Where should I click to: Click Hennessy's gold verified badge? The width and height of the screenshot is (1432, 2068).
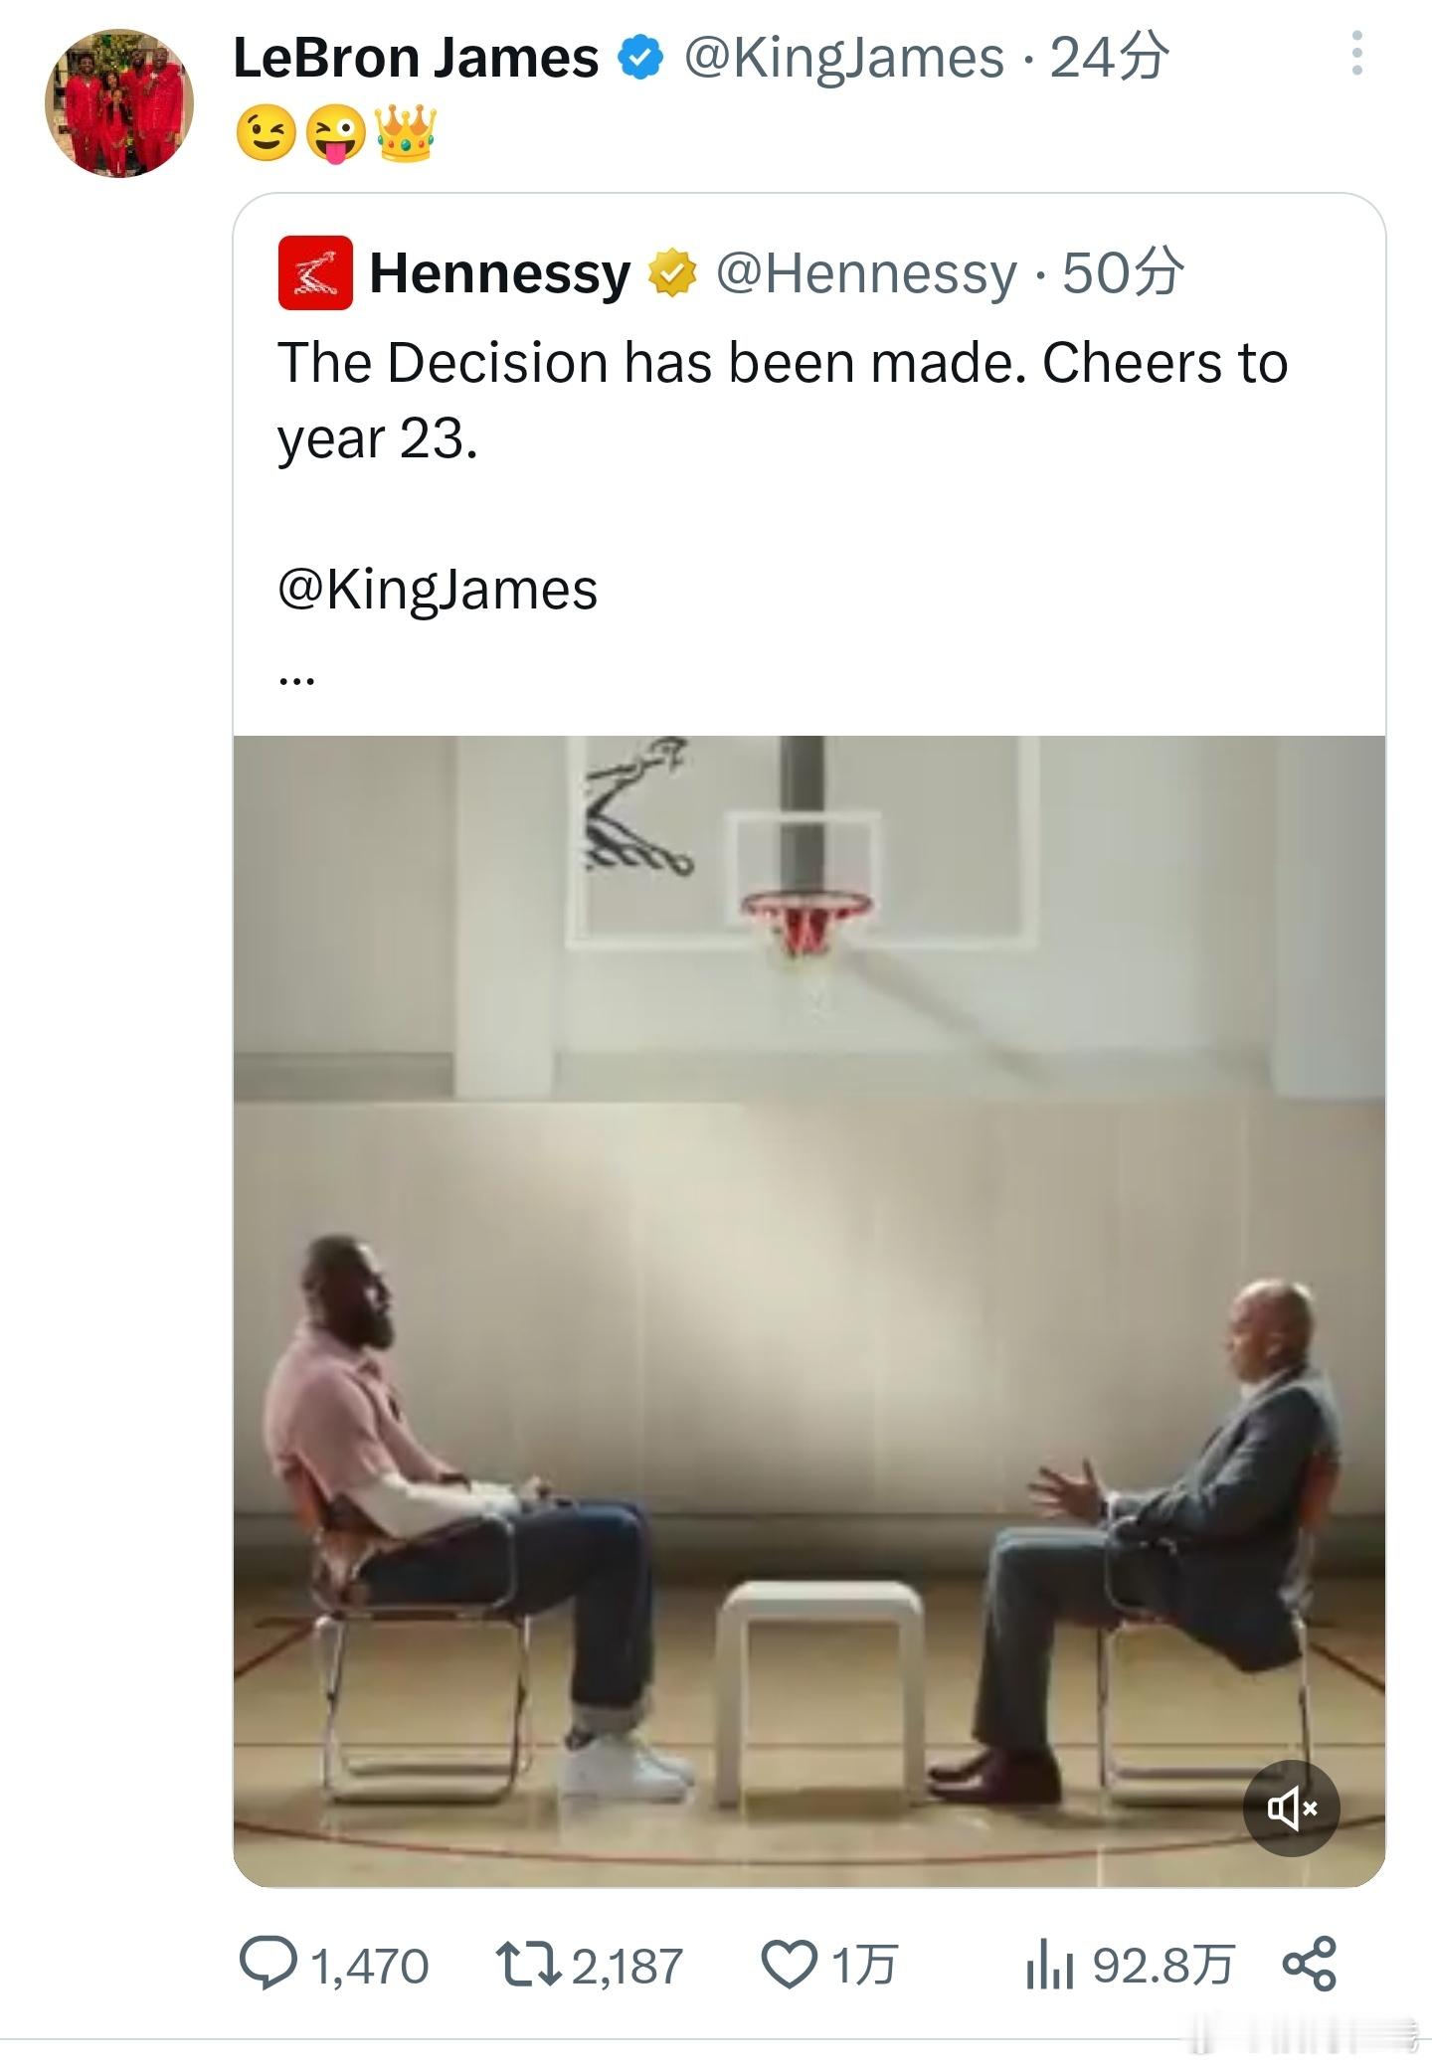672,273
